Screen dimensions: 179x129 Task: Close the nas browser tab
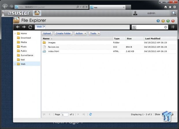[x=124, y=7]
